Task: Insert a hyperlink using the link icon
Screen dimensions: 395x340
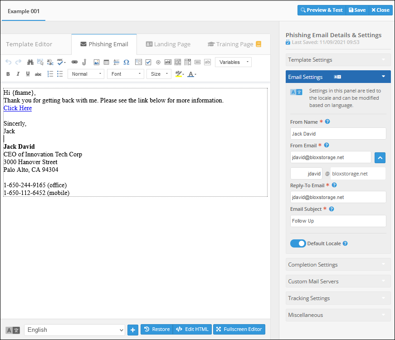Action: [x=74, y=62]
